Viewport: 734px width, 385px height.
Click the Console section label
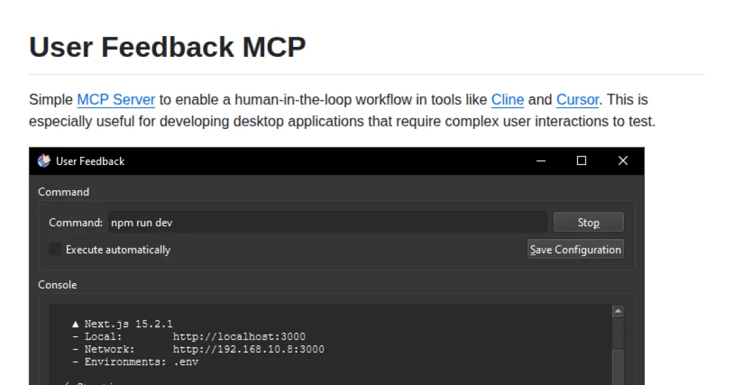pyautogui.click(x=57, y=285)
